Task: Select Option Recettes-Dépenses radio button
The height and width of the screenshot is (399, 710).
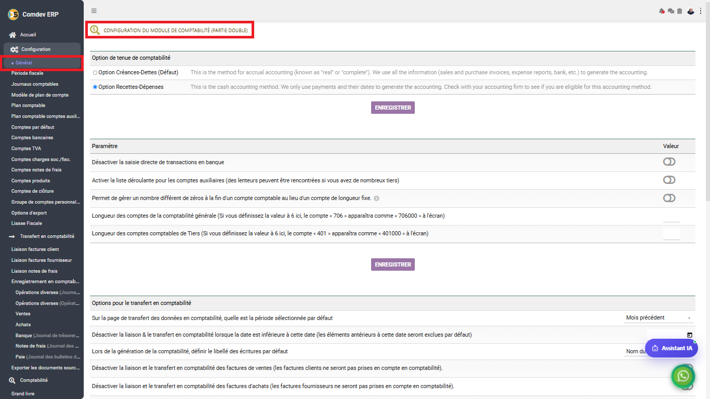Action: click(95, 87)
